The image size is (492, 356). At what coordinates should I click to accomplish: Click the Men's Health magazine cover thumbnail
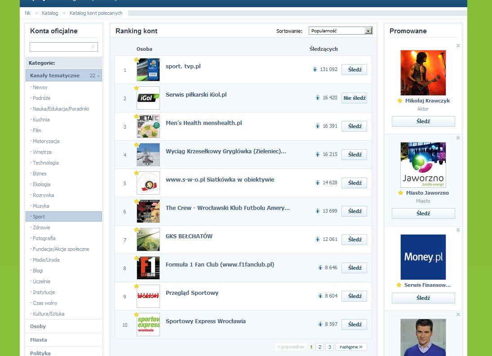pos(148,126)
